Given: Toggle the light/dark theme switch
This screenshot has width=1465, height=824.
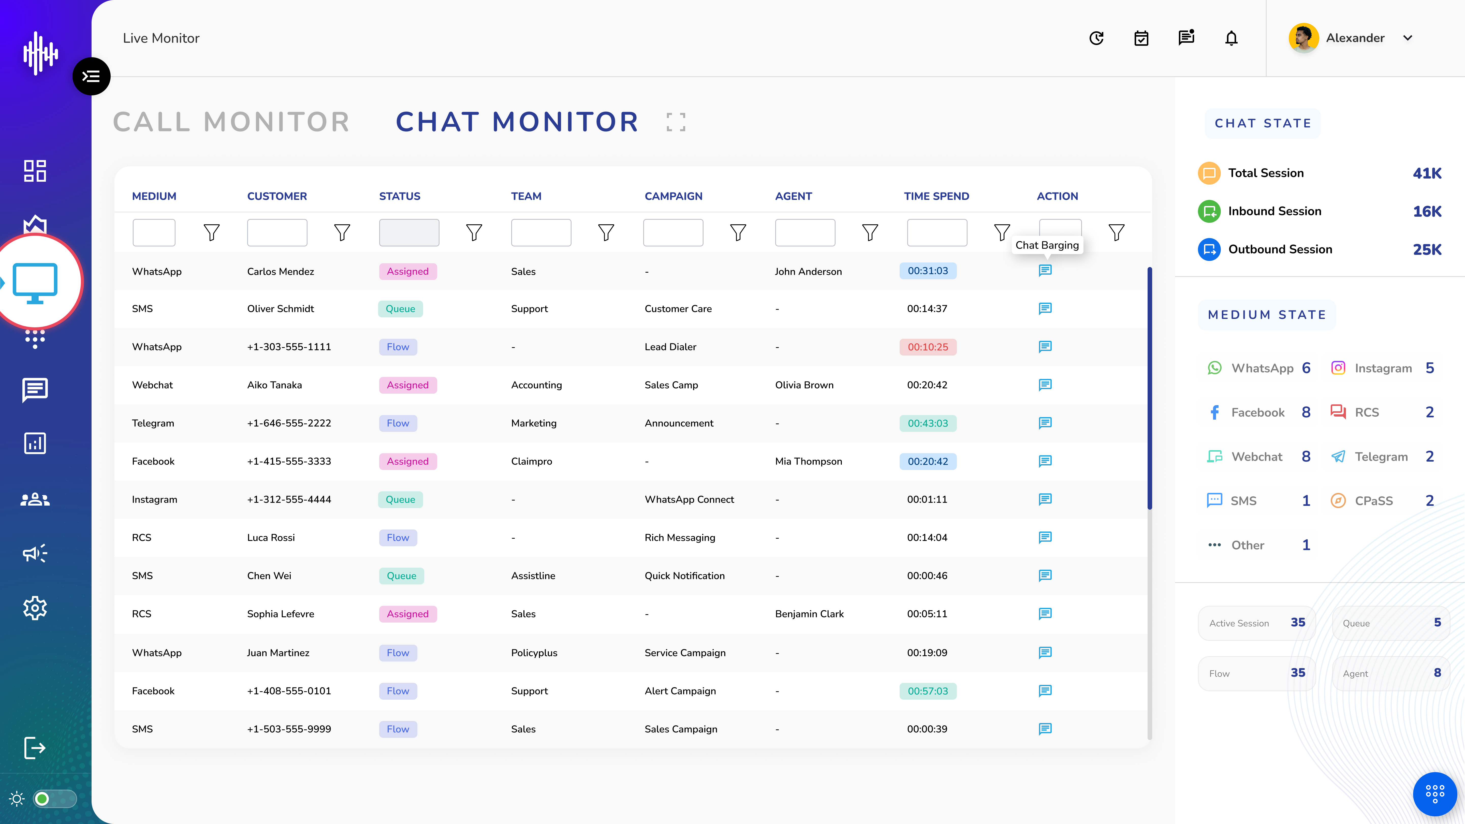Looking at the screenshot, I should coord(55,799).
